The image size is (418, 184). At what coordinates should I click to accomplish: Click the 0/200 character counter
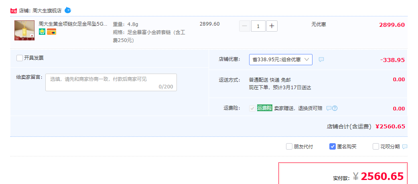pyautogui.click(x=166, y=87)
